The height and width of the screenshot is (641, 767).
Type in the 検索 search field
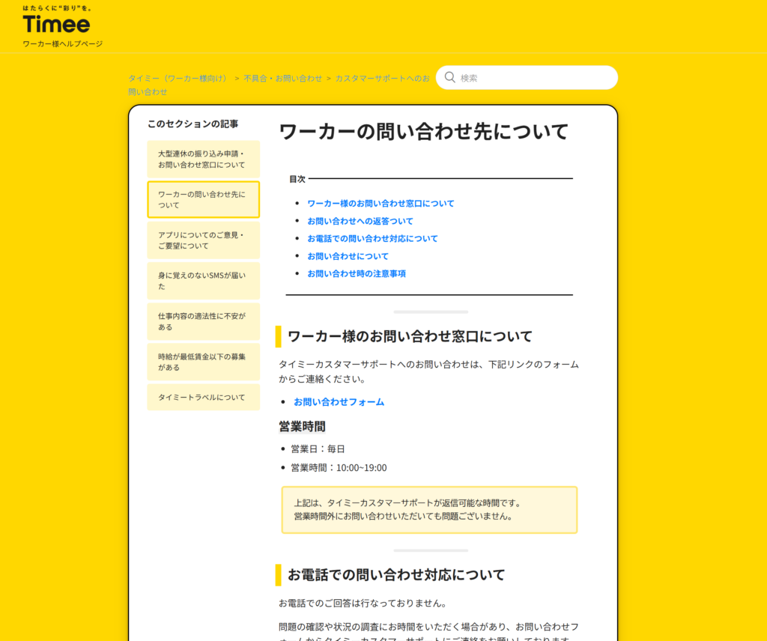[x=532, y=78]
